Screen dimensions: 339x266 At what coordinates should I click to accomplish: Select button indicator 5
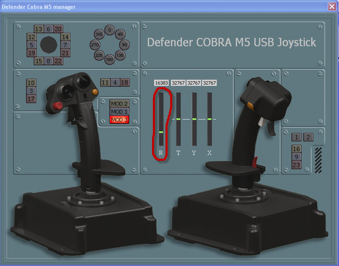pyautogui.click(x=32, y=45)
